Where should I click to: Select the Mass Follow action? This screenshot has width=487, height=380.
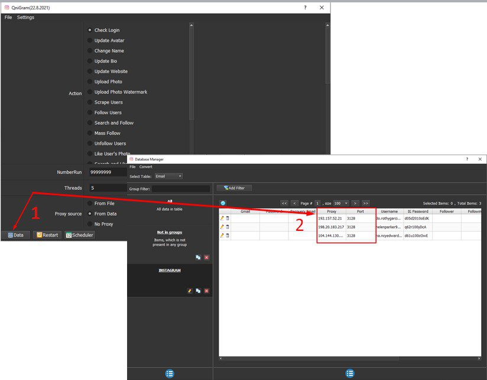[104, 133]
